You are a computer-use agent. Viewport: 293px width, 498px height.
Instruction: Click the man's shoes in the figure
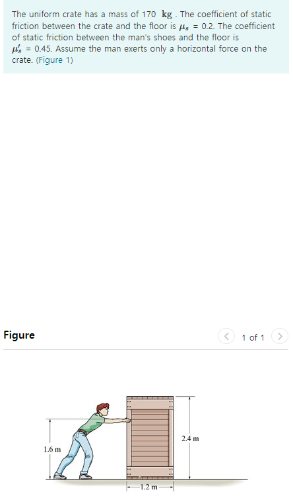[x=73, y=476]
